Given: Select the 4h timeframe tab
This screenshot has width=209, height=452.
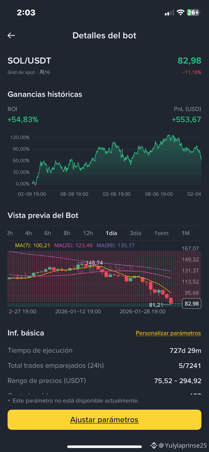Looking at the screenshot, I should pos(29,233).
